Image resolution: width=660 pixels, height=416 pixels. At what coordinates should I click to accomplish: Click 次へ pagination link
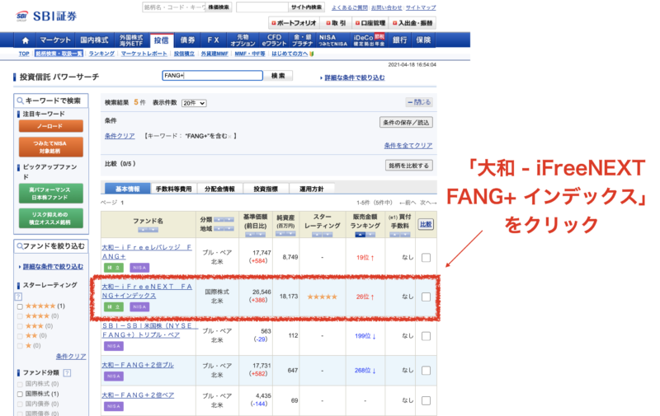(x=428, y=203)
